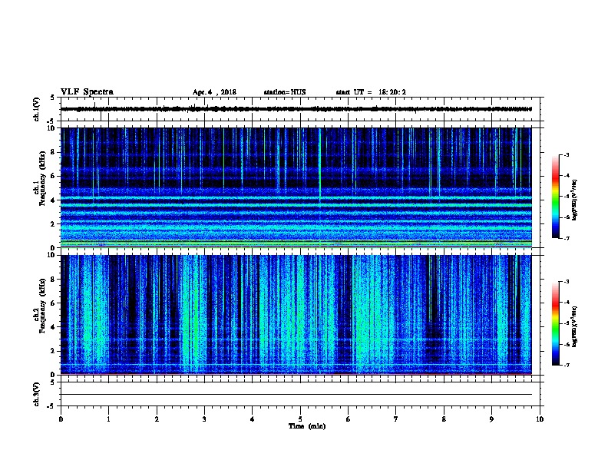Click inside the ch.1 spectrogram panel
This screenshot has height=470, width=608.
[x=296, y=187]
